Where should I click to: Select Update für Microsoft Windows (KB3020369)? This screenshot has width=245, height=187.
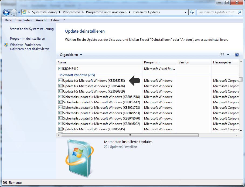(x=94, y=91)
